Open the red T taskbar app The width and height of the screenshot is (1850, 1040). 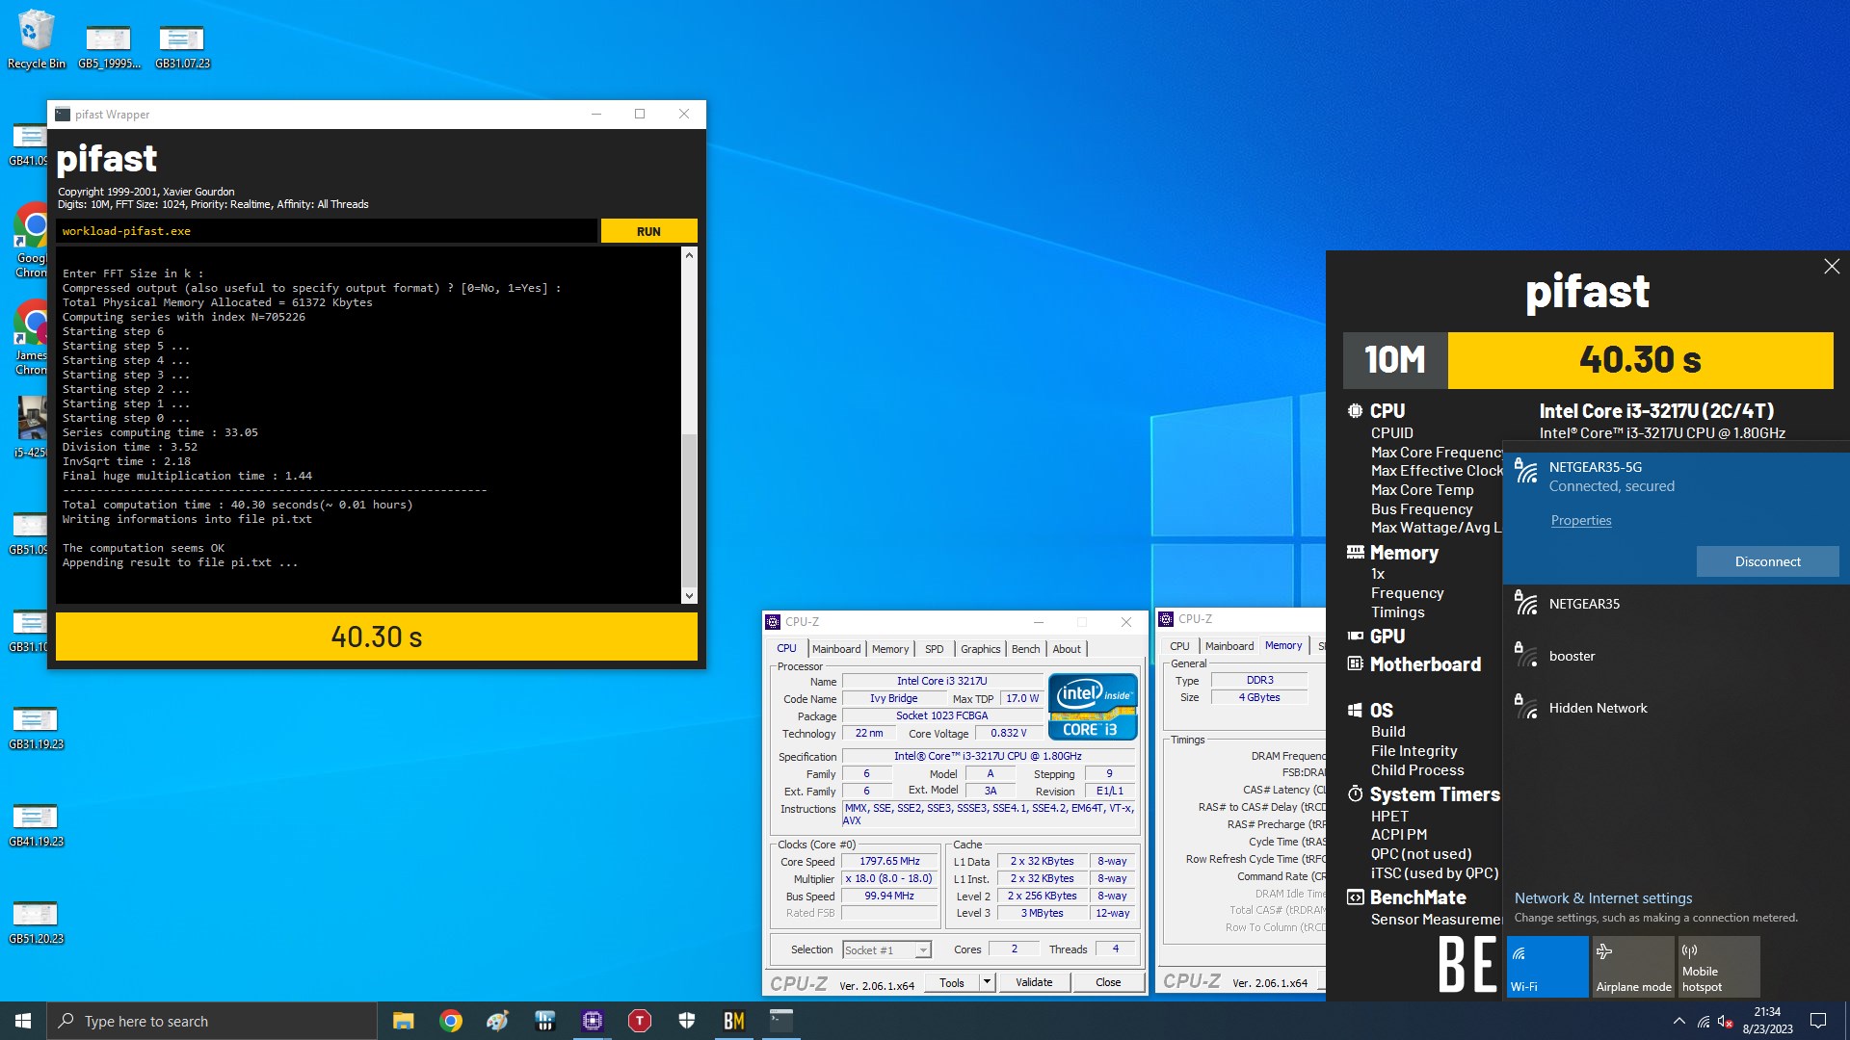pos(639,1021)
